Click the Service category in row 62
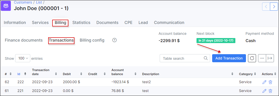 (245, 82)
